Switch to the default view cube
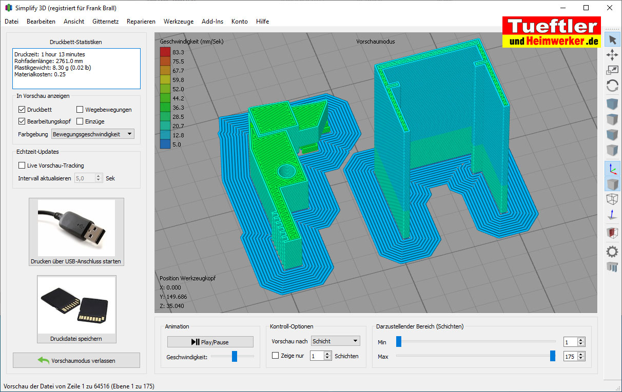The image size is (622, 392). point(612,104)
